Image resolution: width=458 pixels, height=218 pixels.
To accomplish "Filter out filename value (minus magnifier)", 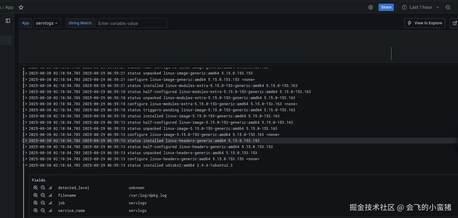I will 43,195.
